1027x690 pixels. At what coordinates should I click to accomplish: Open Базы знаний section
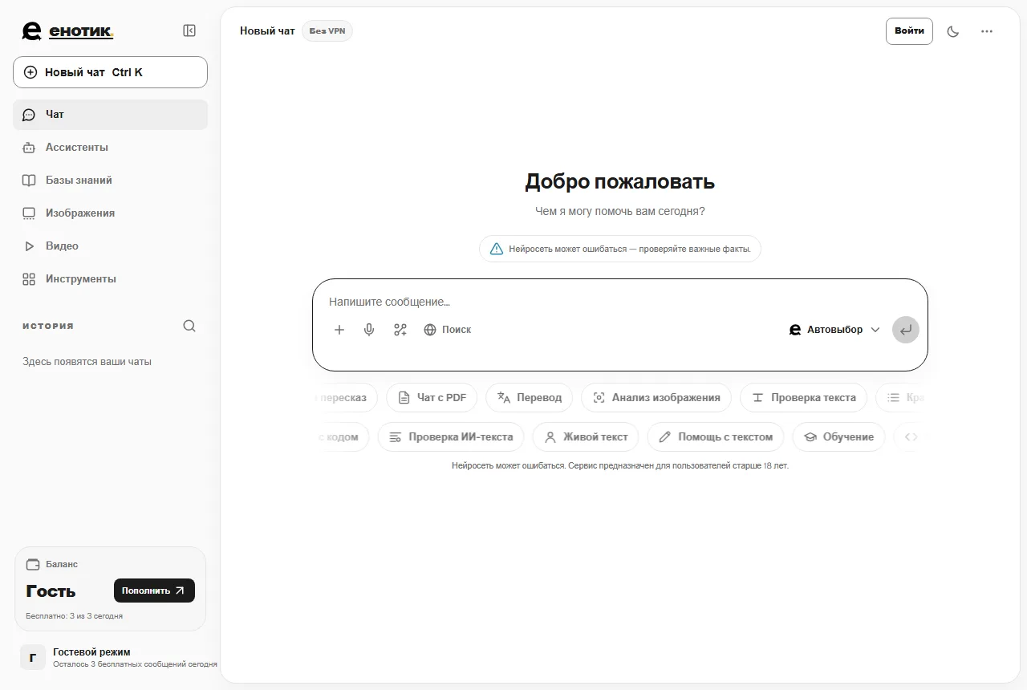pyautogui.click(x=110, y=181)
